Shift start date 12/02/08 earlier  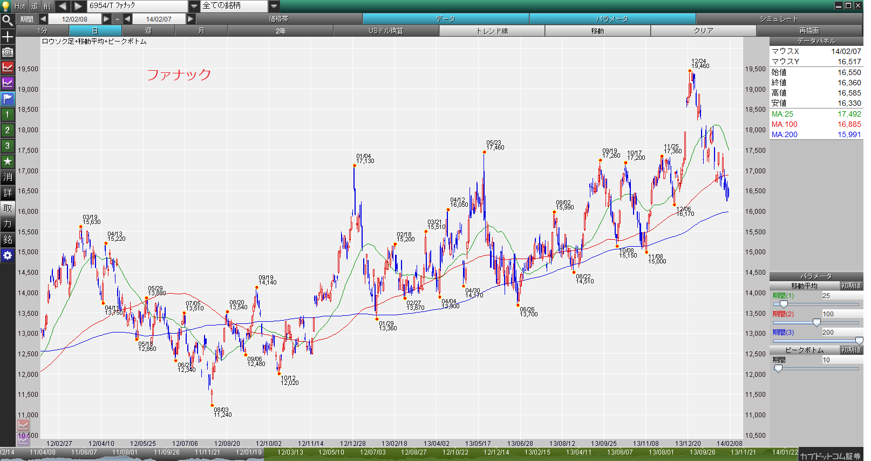click(x=43, y=19)
